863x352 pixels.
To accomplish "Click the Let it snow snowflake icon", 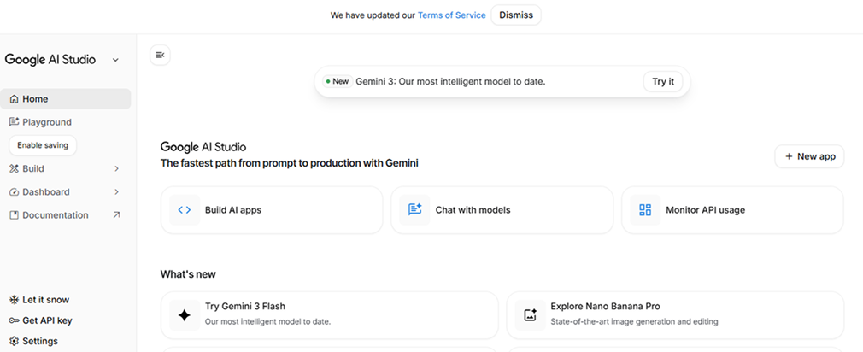I will coord(15,300).
